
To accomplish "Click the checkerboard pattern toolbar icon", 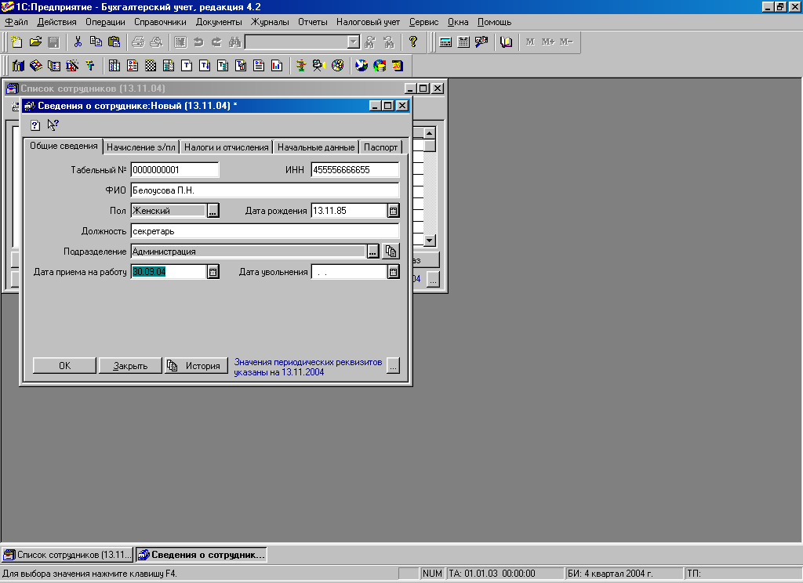I will 151,66.
